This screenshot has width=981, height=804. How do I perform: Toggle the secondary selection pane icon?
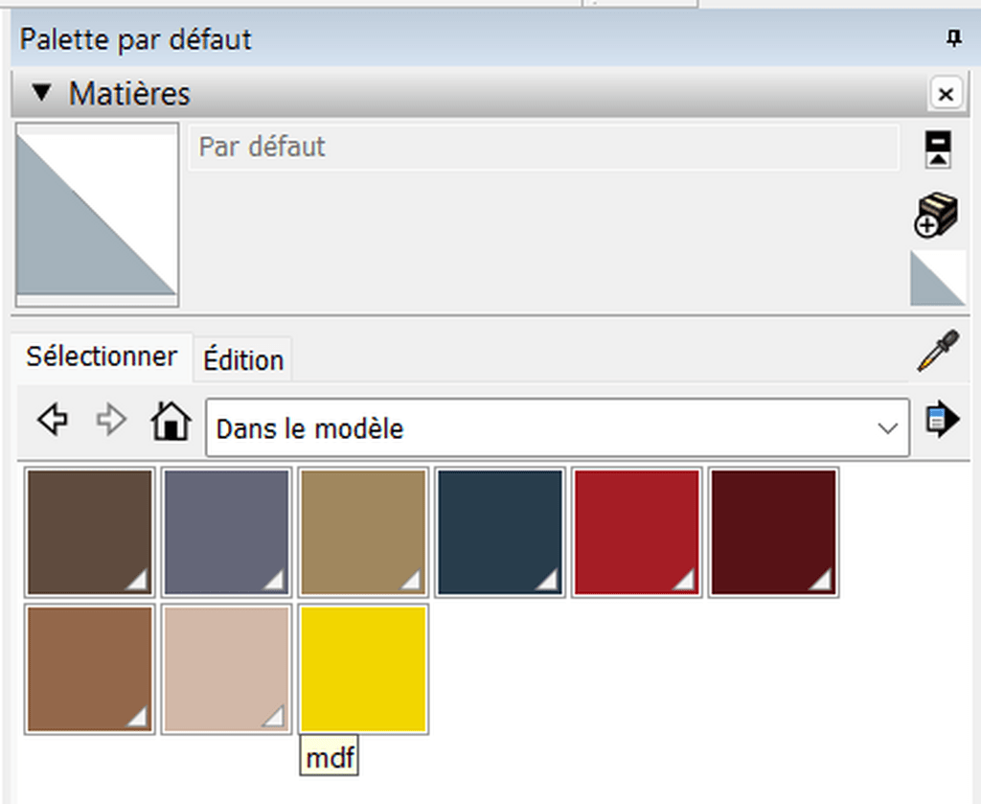[937, 149]
